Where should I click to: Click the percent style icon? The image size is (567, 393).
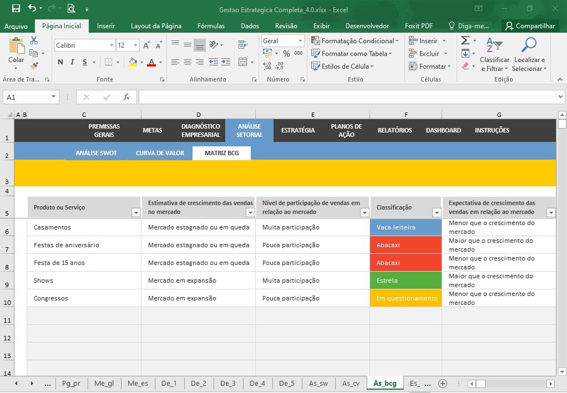pyautogui.click(x=286, y=53)
